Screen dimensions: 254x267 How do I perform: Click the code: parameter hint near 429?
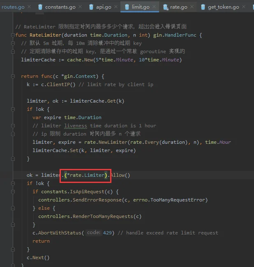tap(94, 233)
